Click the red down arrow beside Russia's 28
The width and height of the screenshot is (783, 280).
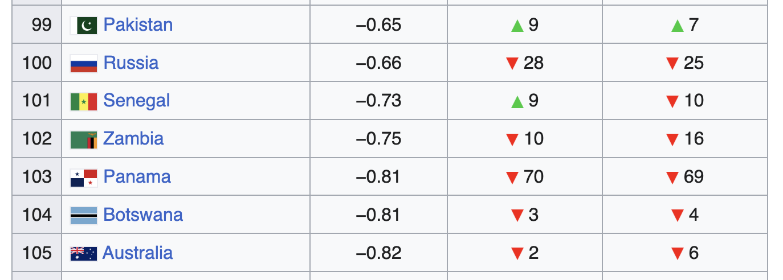point(512,63)
